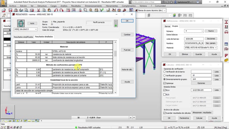Click the Parámetros button in Cálculos
Screen dimensions: 229x129
pos(184,118)
